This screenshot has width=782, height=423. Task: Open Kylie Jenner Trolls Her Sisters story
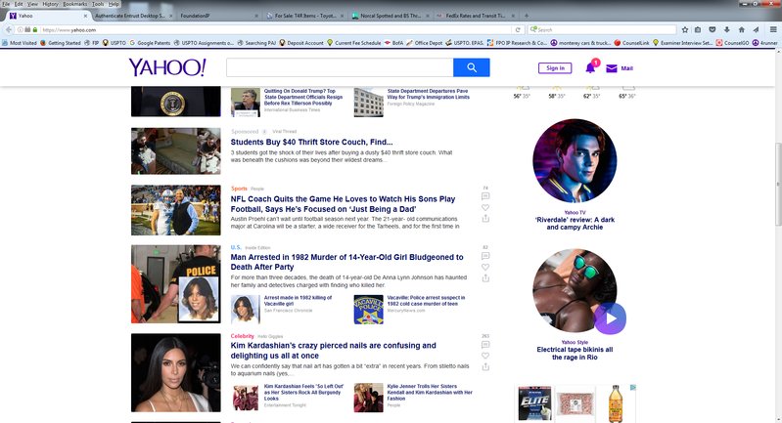tap(430, 392)
